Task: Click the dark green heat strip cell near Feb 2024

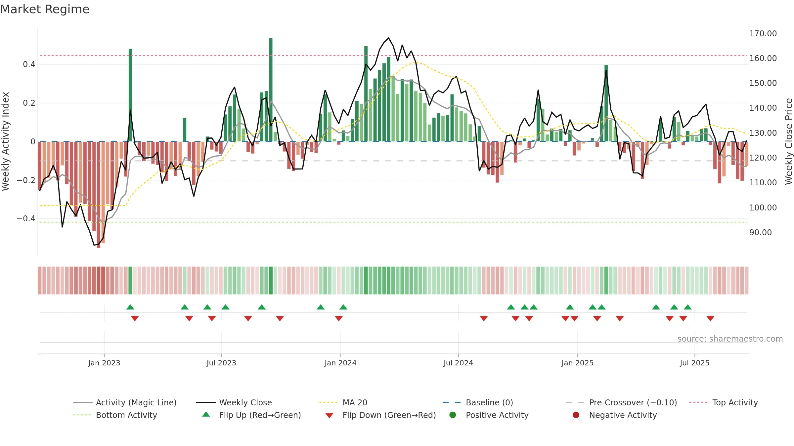Action: tap(366, 280)
